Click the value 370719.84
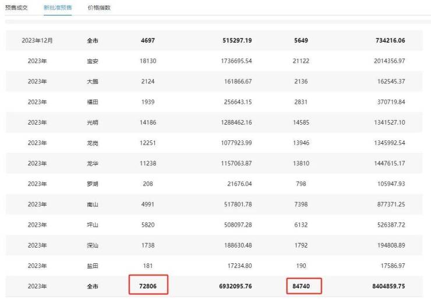This screenshot has height=300, width=431. (391, 102)
